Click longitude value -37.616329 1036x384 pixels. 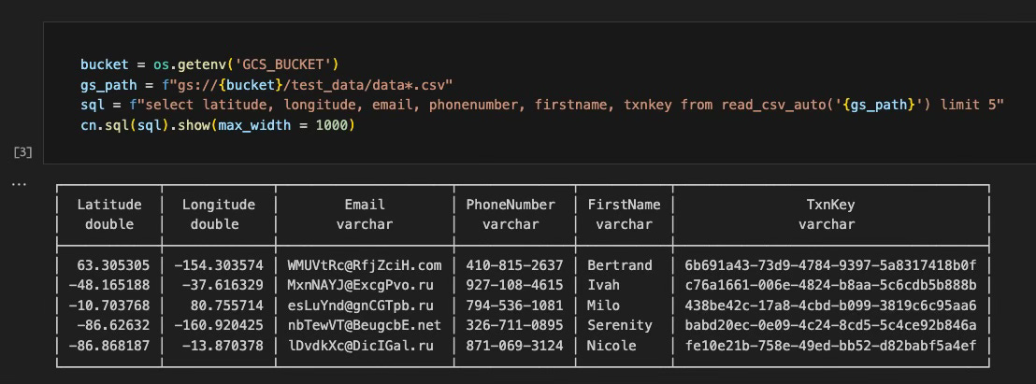(223, 285)
